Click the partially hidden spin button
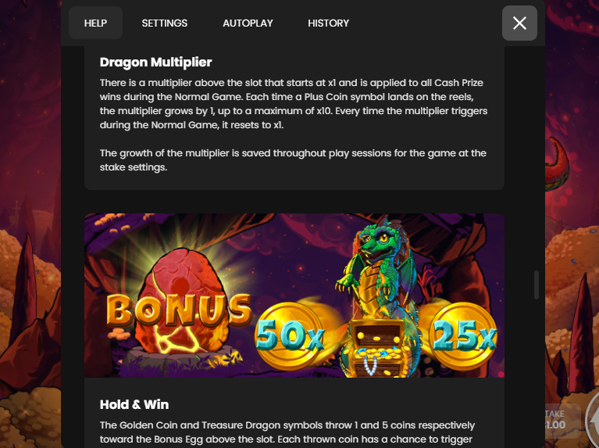Viewport: 599px width, 448px height. pyautogui.click(x=593, y=419)
